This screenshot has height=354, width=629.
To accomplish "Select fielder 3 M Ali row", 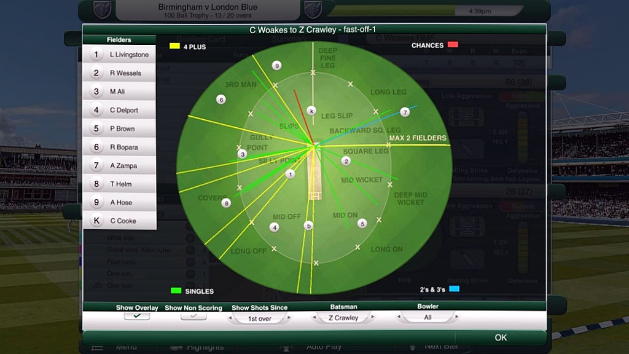I will click(x=119, y=91).
